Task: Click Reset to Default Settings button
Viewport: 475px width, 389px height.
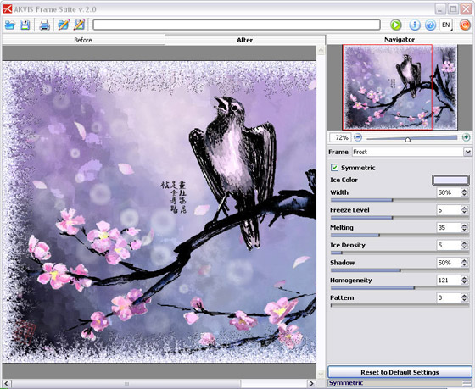Action: pyautogui.click(x=400, y=372)
